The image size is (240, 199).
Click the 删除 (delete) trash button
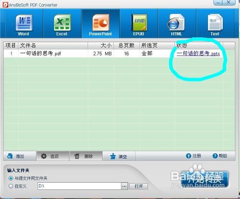point(86,156)
